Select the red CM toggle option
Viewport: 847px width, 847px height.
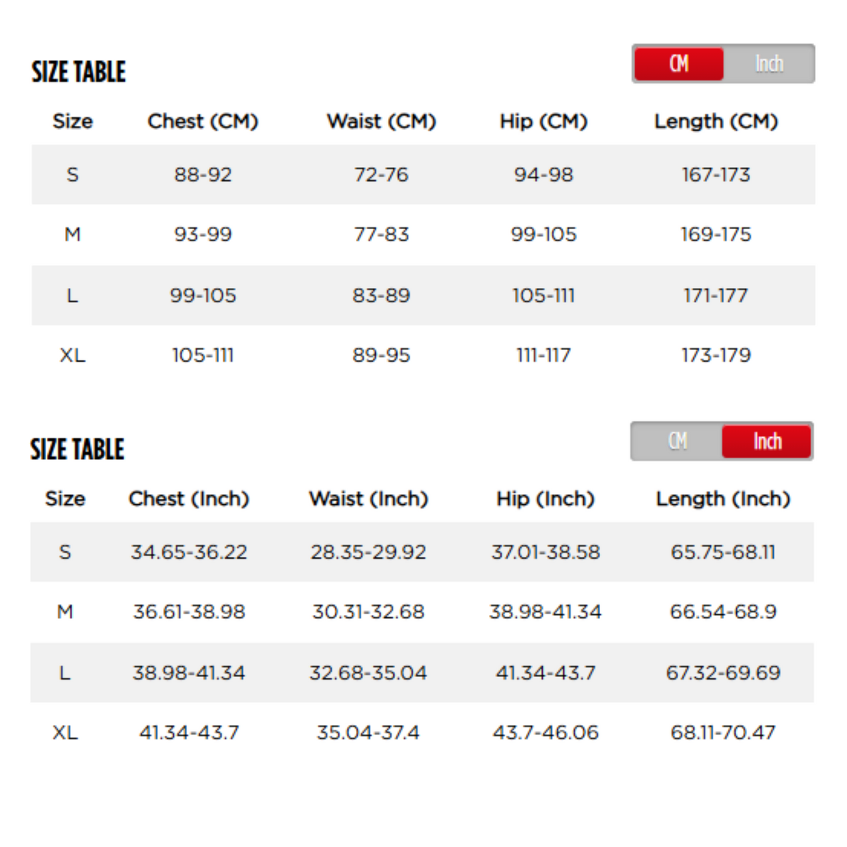[679, 64]
